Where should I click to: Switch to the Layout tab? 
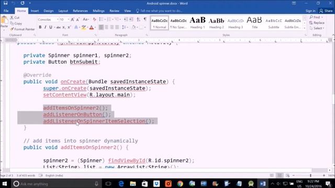[63, 10]
